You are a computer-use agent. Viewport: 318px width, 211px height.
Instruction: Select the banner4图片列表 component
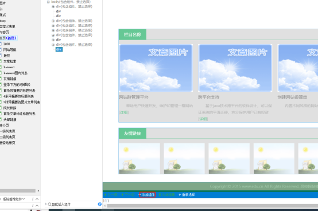[x=15, y=73]
